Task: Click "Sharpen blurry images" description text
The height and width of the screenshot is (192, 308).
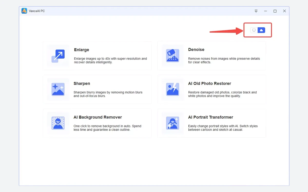Action: pos(108,94)
